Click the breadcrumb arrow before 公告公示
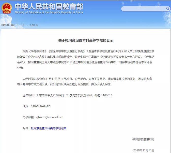The width and height of the screenshot is (171, 153). [27, 25]
